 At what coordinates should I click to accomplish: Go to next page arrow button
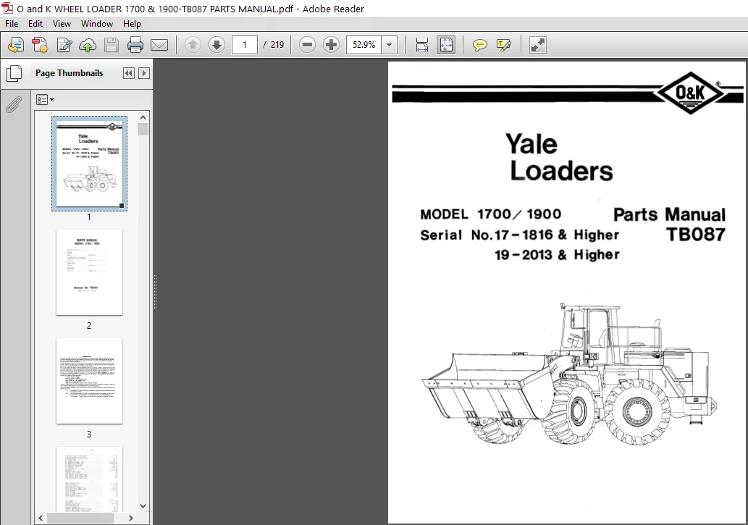pyautogui.click(x=217, y=45)
